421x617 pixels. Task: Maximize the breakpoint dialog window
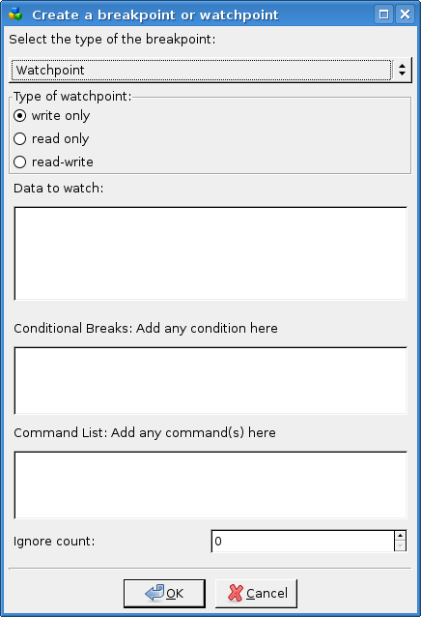[383, 15]
